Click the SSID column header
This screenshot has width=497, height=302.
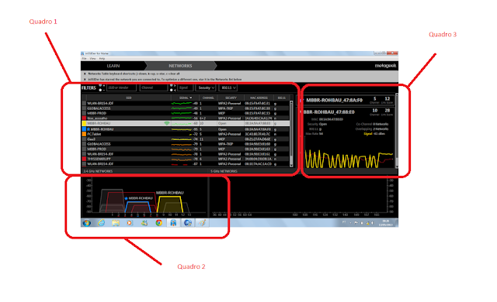tap(129, 98)
